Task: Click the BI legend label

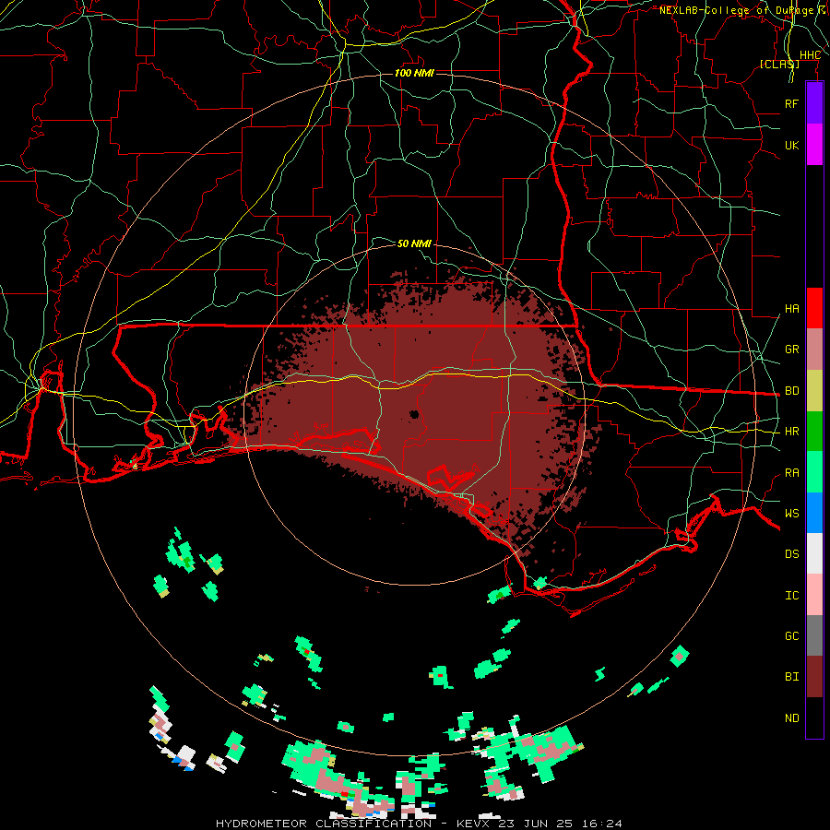Action: pyautogui.click(x=791, y=677)
